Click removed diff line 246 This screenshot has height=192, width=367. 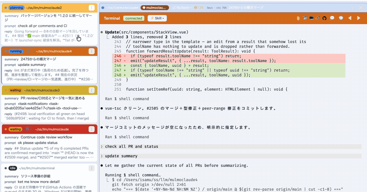point(229,56)
